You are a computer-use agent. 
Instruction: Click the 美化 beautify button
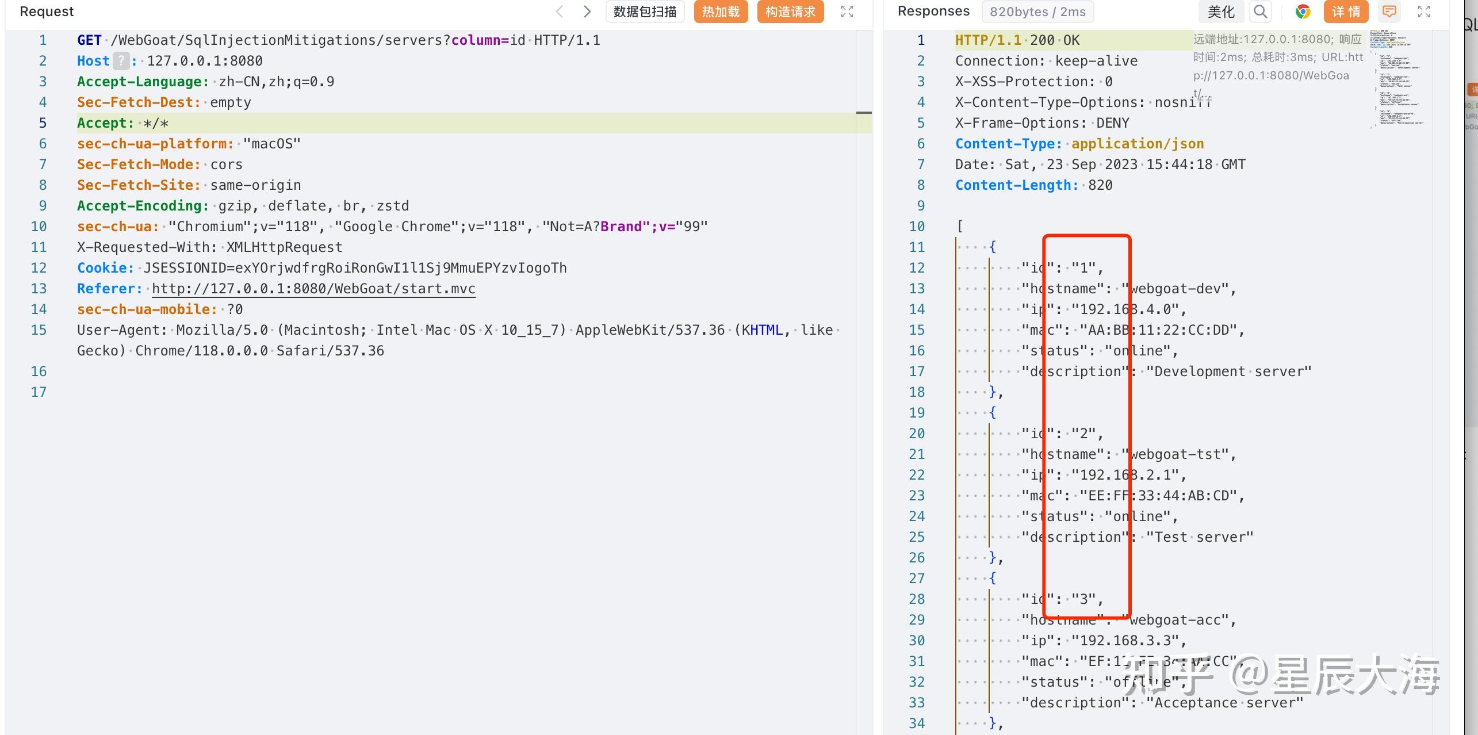pyautogui.click(x=1220, y=12)
